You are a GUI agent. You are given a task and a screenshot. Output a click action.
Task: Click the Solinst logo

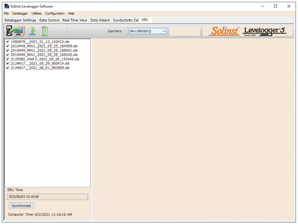click(225, 31)
